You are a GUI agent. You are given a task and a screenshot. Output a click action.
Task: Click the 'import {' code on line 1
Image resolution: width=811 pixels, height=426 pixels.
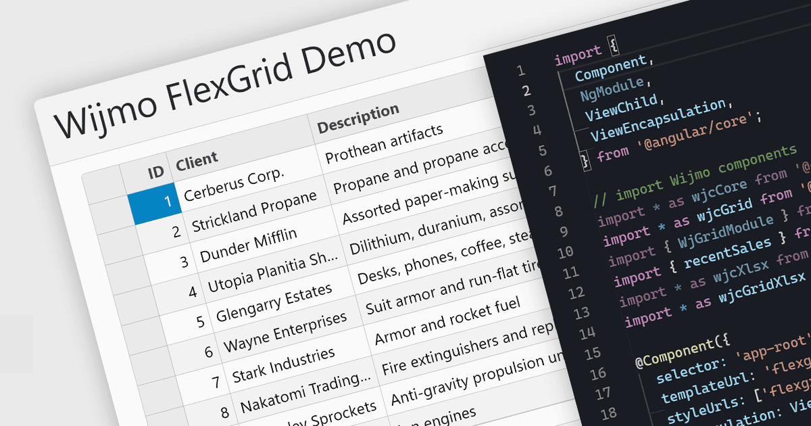click(x=586, y=51)
